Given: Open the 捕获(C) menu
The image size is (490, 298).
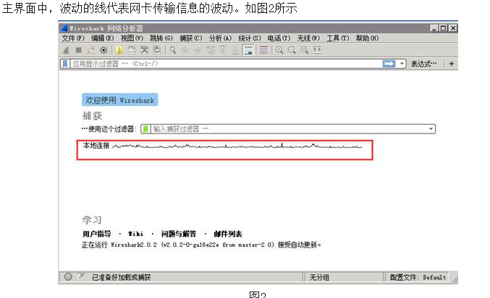Looking at the screenshot, I should coord(191,38).
